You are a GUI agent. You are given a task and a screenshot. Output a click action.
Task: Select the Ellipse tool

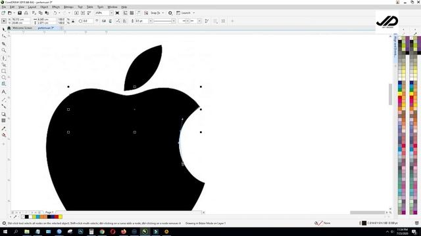point(3,77)
